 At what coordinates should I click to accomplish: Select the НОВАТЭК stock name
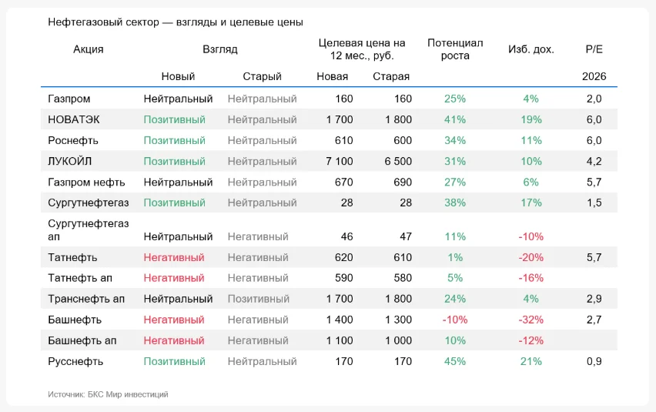(74, 119)
